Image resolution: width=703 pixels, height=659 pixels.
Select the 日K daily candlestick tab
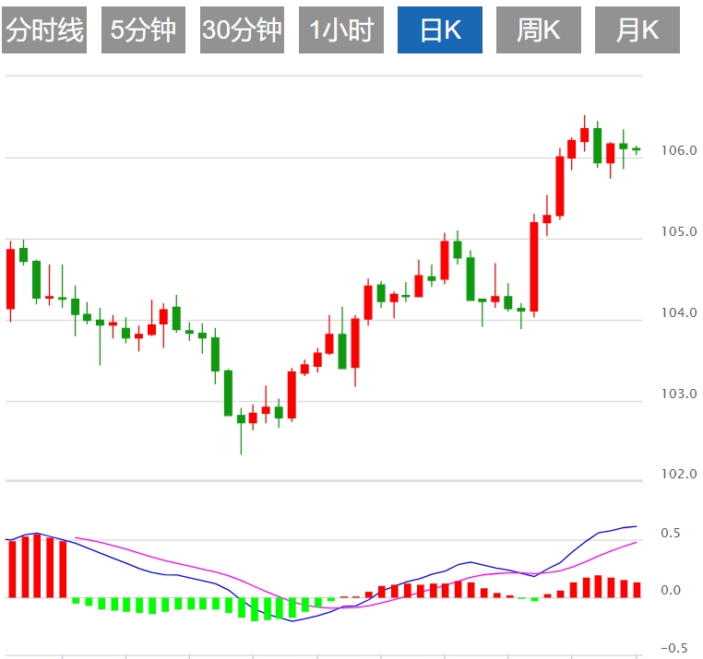[x=440, y=30]
